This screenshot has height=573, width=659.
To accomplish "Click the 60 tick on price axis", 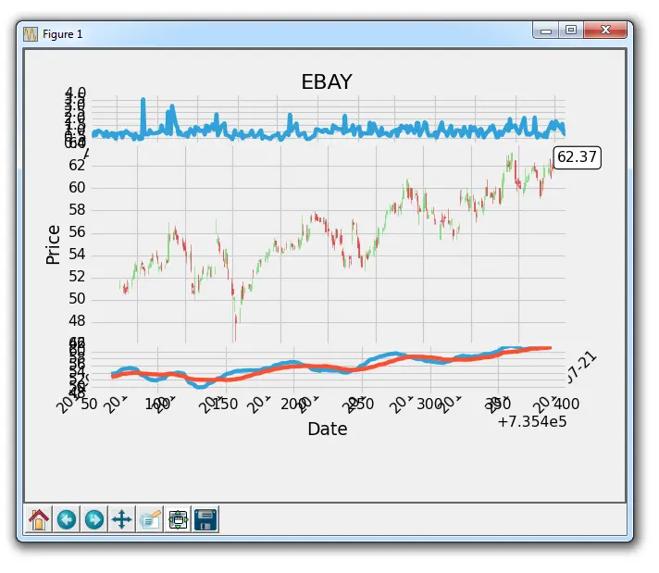I will point(77,188).
